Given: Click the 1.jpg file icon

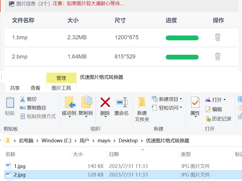Looking at the screenshot, I should click(x=9, y=166).
